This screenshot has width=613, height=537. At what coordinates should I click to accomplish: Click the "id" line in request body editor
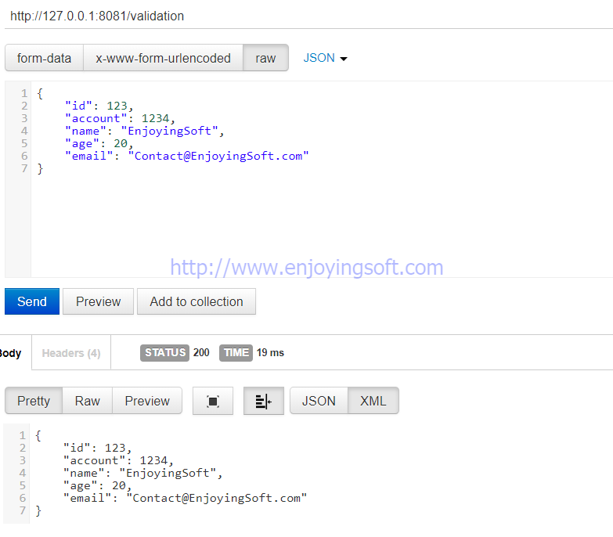[x=99, y=106]
